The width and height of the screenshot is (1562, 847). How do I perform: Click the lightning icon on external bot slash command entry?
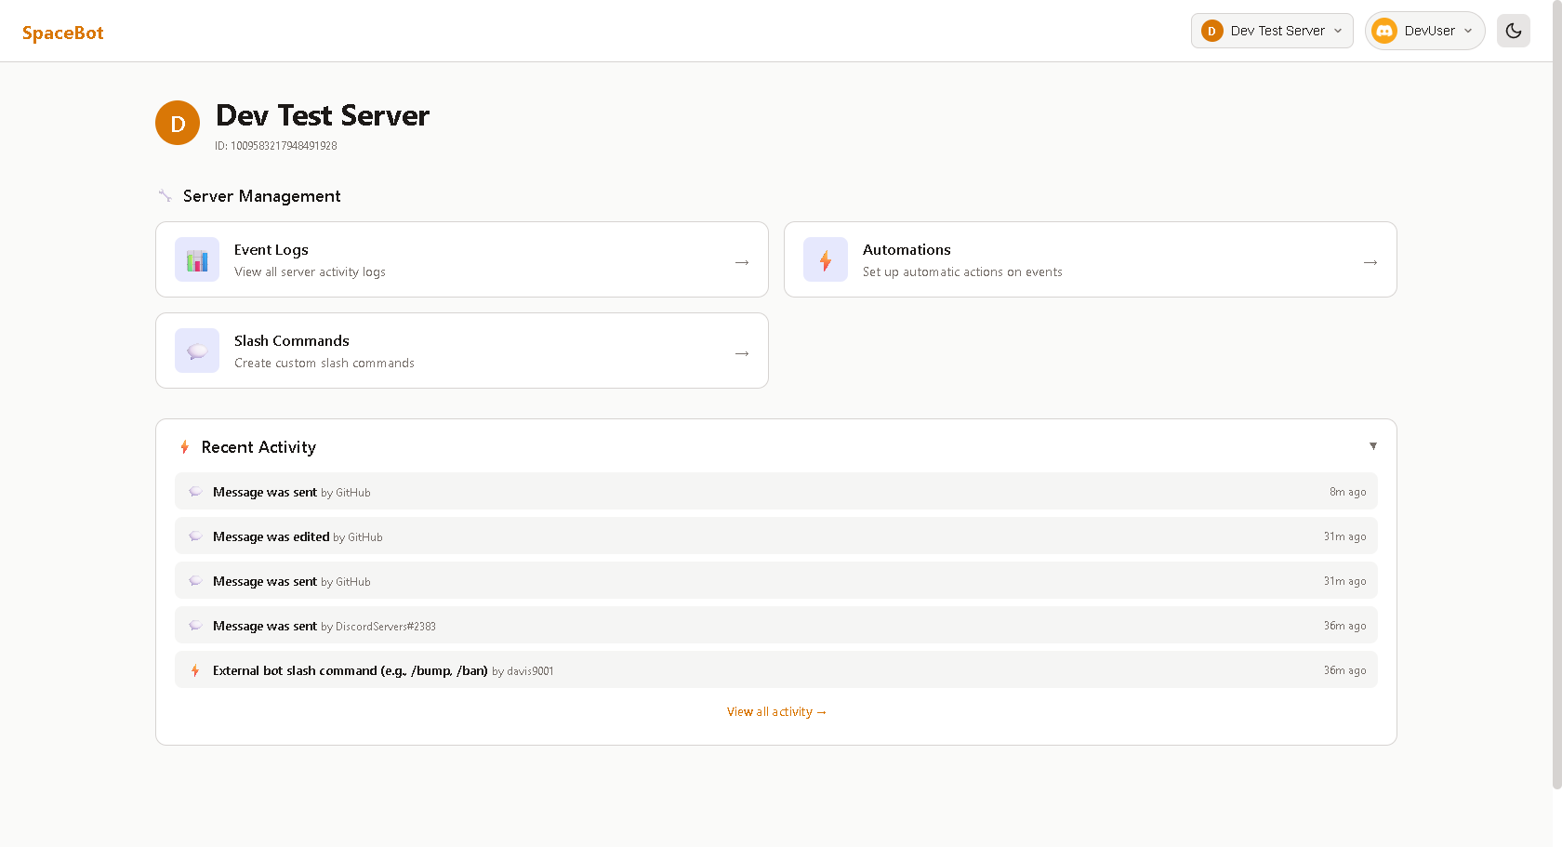pyautogui.click(x=194, y=669)
